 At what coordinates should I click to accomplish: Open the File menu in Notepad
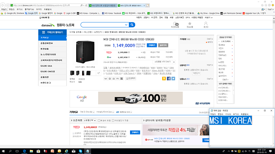tap(213, 114)
